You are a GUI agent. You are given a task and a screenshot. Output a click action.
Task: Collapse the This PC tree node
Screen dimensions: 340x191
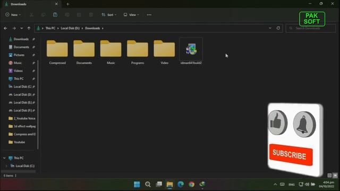point(4,158)
